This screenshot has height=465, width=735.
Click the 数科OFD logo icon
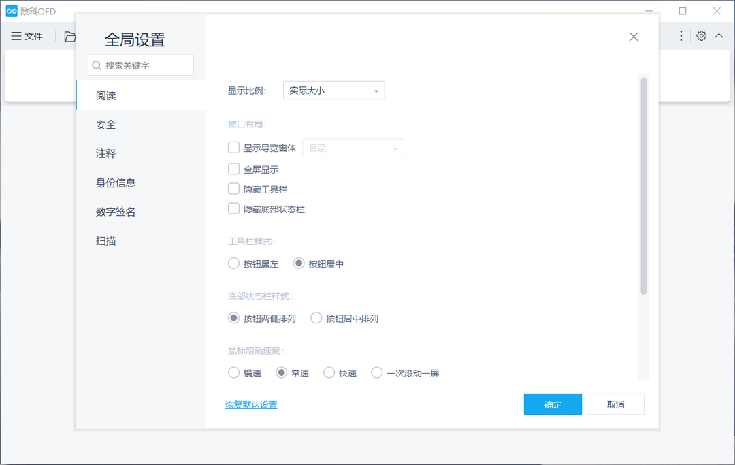point(11,11)
